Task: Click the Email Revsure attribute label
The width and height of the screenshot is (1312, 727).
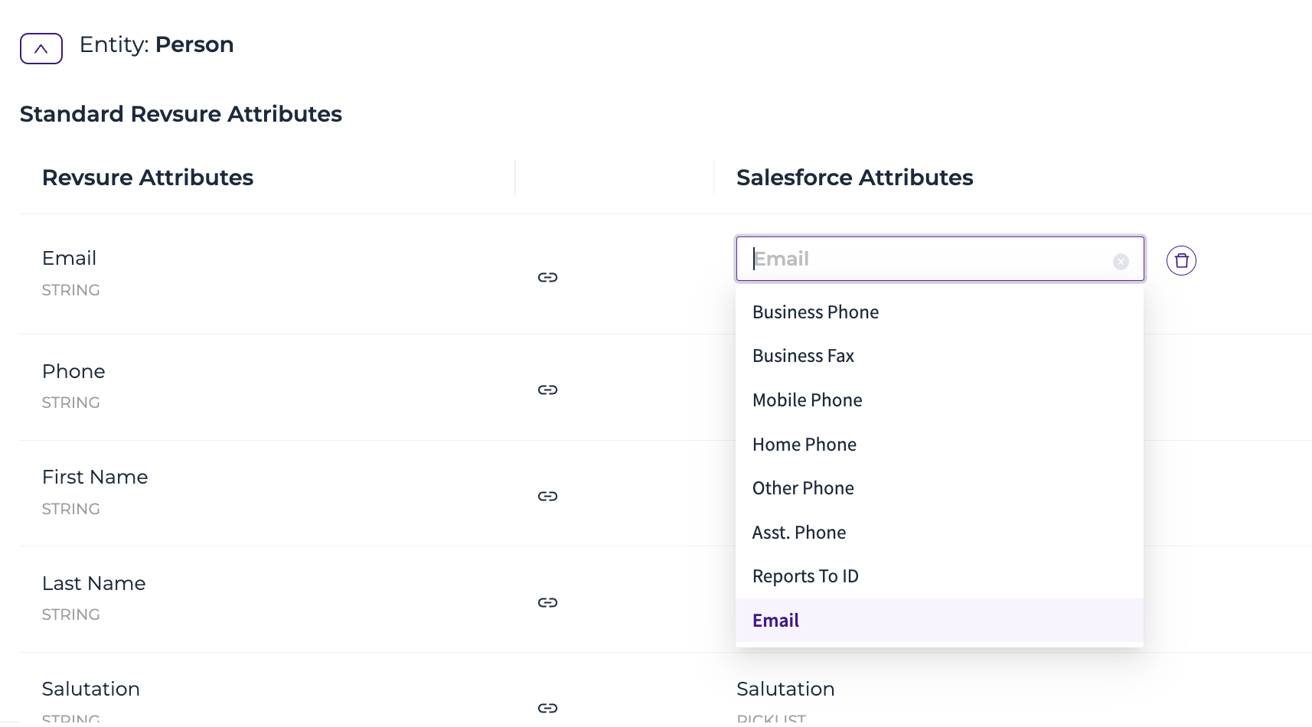Action: [x=69, y=258]
